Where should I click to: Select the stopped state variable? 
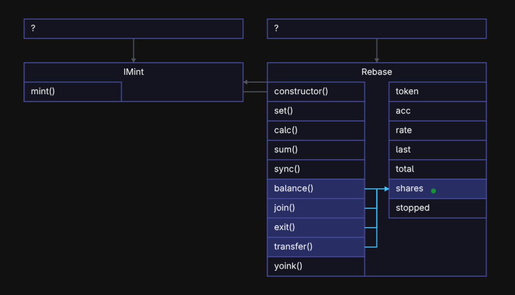437,208
